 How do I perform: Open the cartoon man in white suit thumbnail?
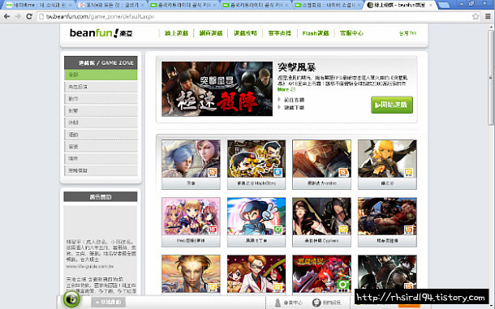tap(256, 274)
